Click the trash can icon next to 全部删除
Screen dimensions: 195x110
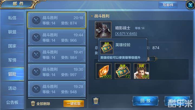pyautogui.click(x=33, y=103)
